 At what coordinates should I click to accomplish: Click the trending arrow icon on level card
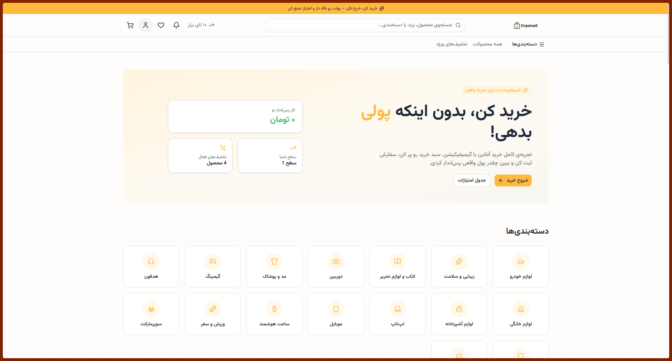point(293,148)
